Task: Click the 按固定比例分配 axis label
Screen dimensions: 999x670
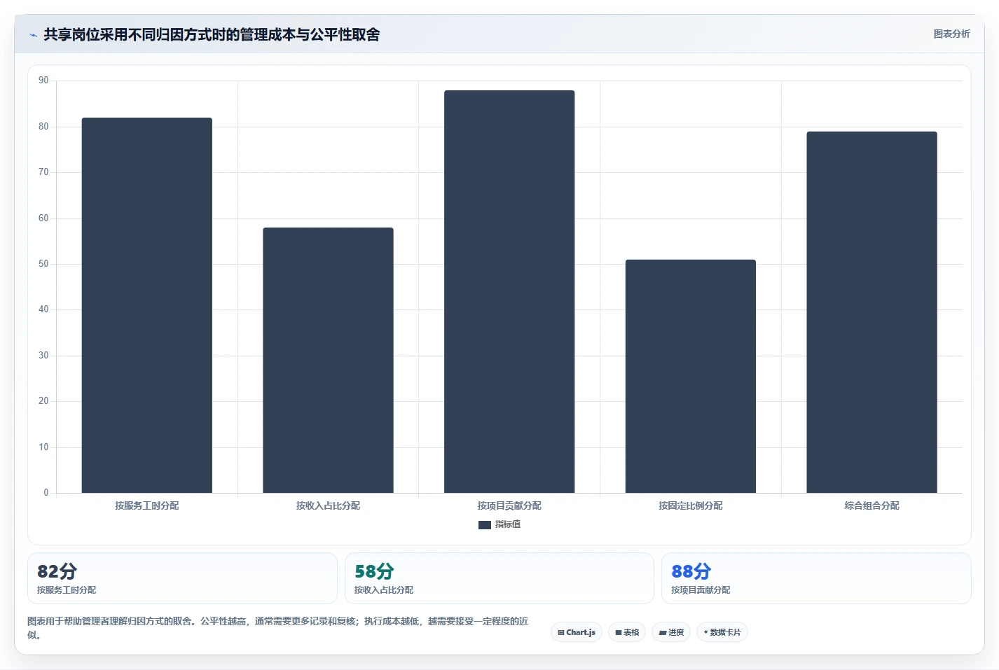Action: 691,505
